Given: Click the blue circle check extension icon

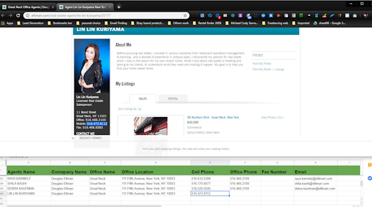Looking at the screenshot, I should 202,15.
